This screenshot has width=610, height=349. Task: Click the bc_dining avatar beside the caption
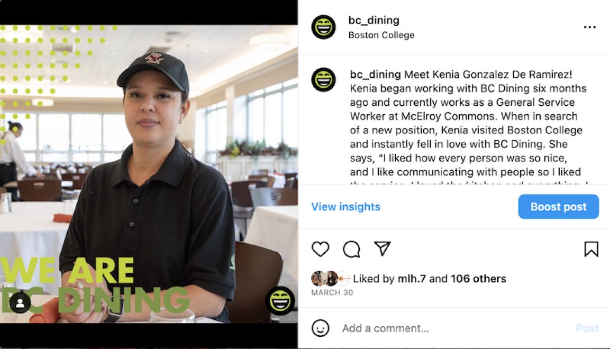click(323, 80)
